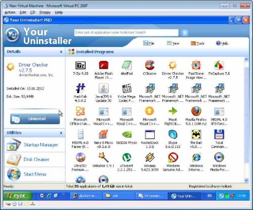Select the first Microsoft Visual C++ icon
Screen dimensions: 253x210
(103, 112)
